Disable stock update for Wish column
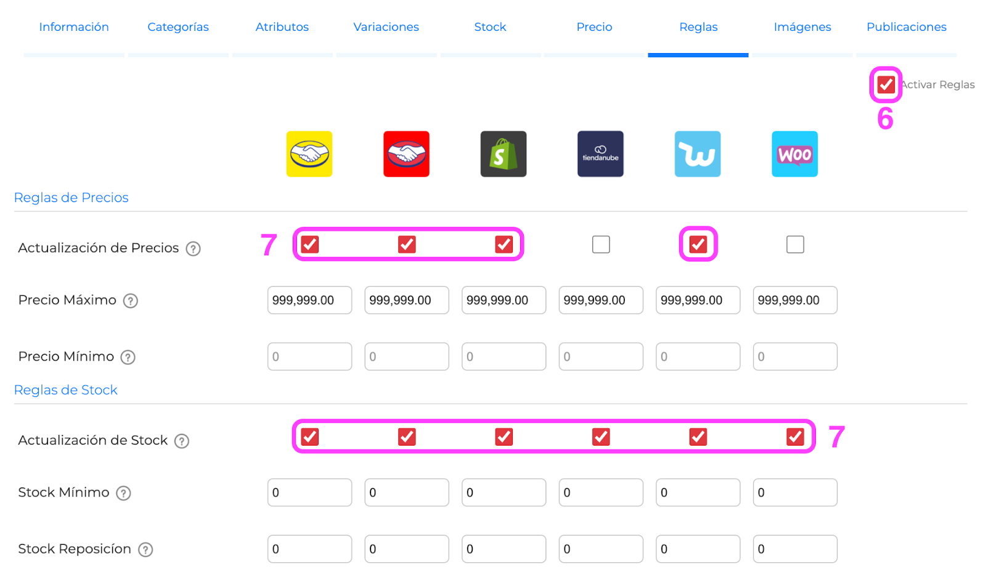The height and width of the screenshot is (580, 986). 698,437
